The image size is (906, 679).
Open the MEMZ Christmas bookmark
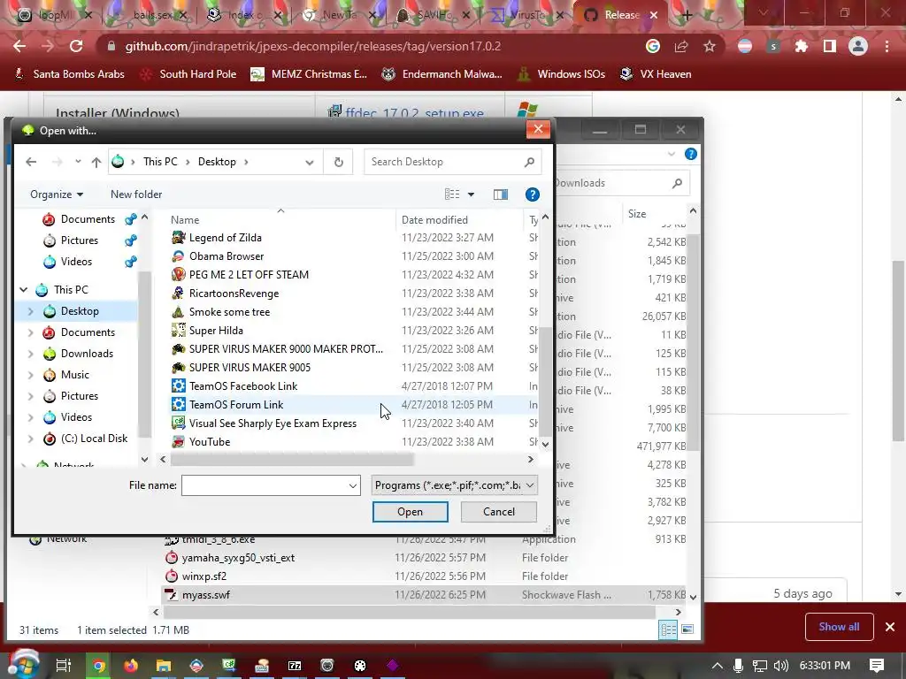point(311,74)
